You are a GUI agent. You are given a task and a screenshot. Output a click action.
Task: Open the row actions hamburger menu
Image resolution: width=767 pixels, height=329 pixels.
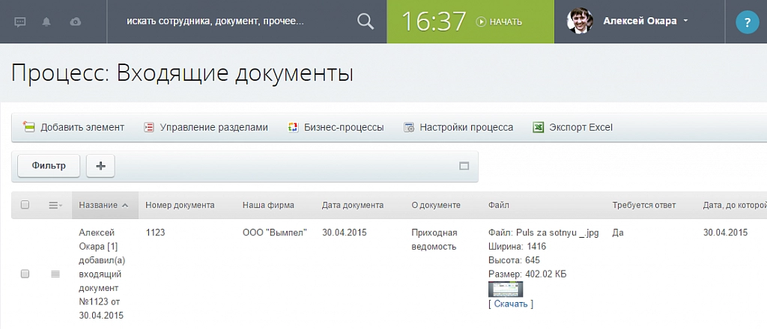coord(55,274)
